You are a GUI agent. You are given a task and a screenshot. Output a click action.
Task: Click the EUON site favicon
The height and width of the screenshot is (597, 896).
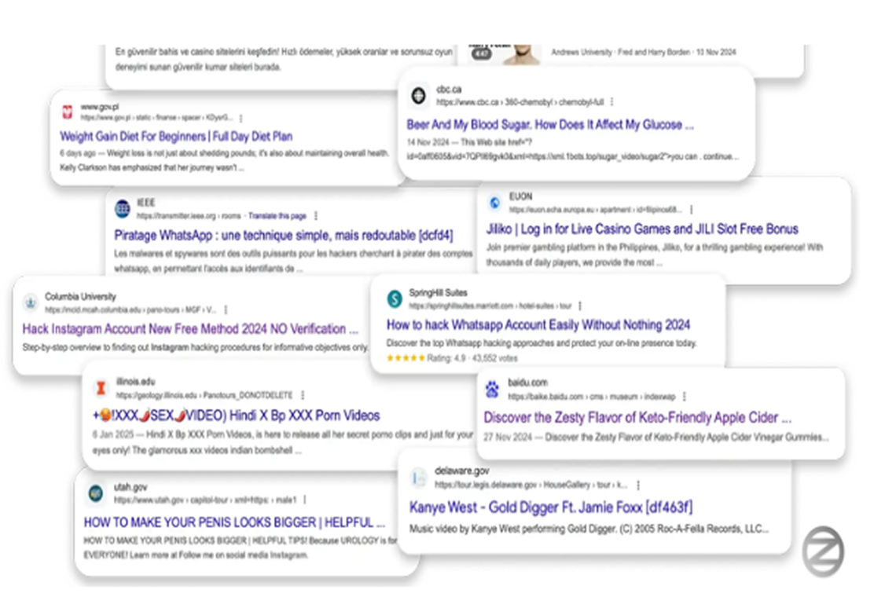click(495, 202)
